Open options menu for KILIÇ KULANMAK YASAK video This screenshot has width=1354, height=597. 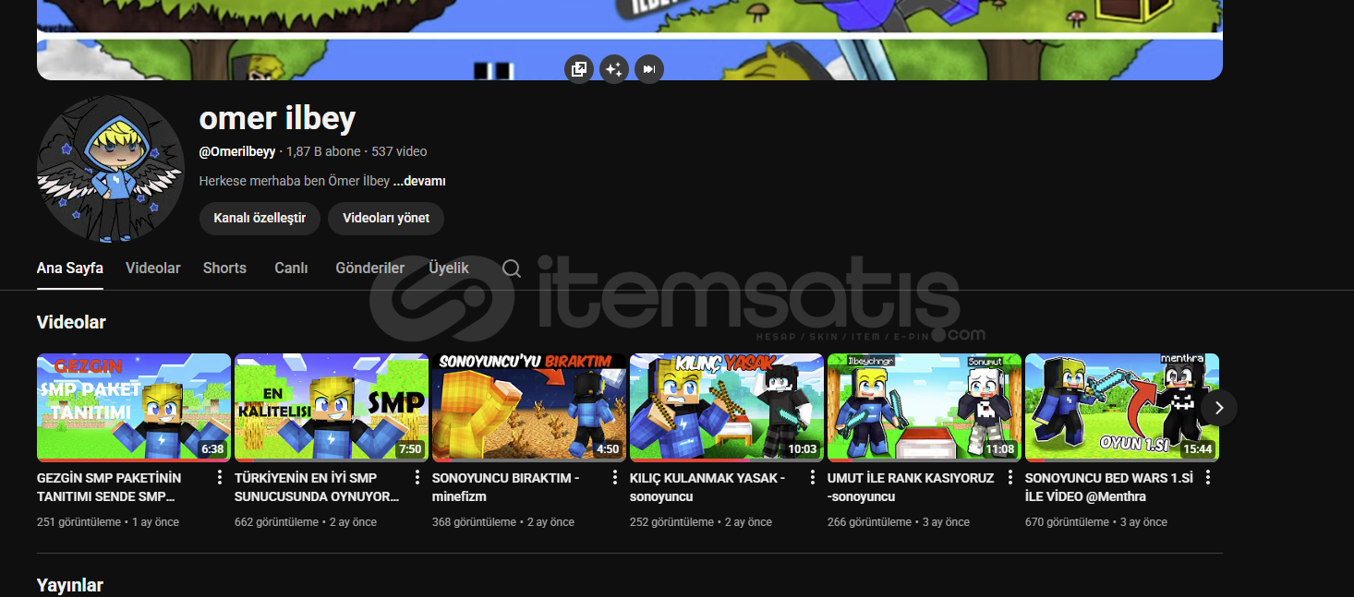[813, 478]
